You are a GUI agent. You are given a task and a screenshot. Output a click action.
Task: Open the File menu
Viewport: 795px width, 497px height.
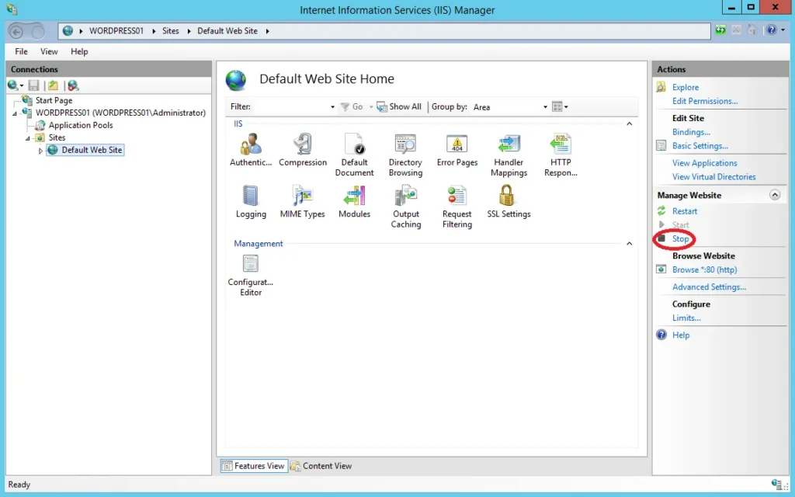pyautogui.click(x=21, y=51)
